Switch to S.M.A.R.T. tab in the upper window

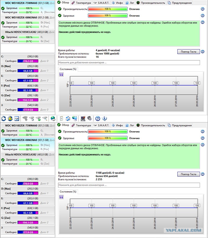(x=101, y=3)
